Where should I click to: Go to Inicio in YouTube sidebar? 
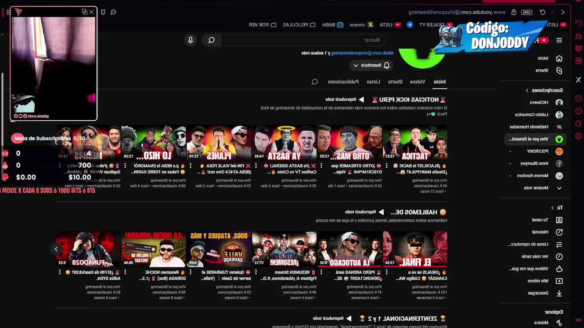(x=550, y=58)
